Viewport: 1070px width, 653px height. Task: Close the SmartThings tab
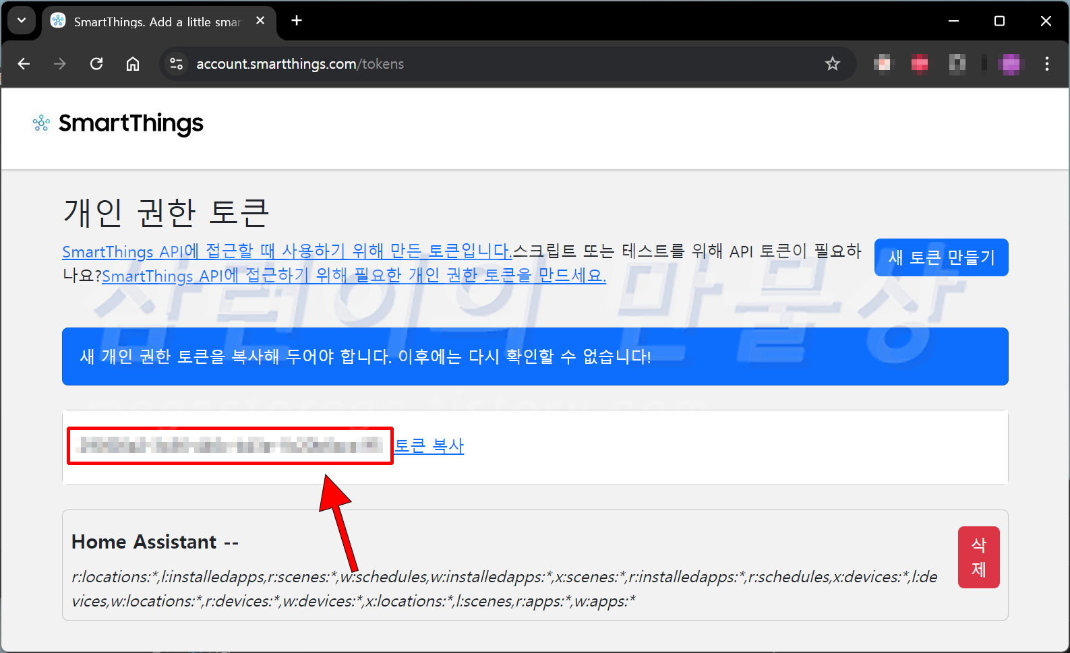click(260, 21)
